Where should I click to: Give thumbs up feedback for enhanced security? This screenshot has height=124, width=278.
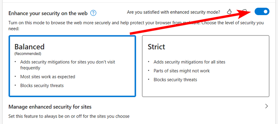(x=229, y=12)
